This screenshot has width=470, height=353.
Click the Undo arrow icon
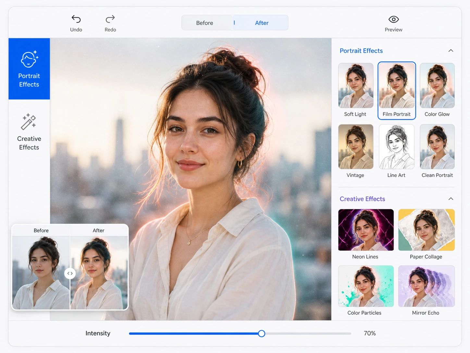pos(76,19)
